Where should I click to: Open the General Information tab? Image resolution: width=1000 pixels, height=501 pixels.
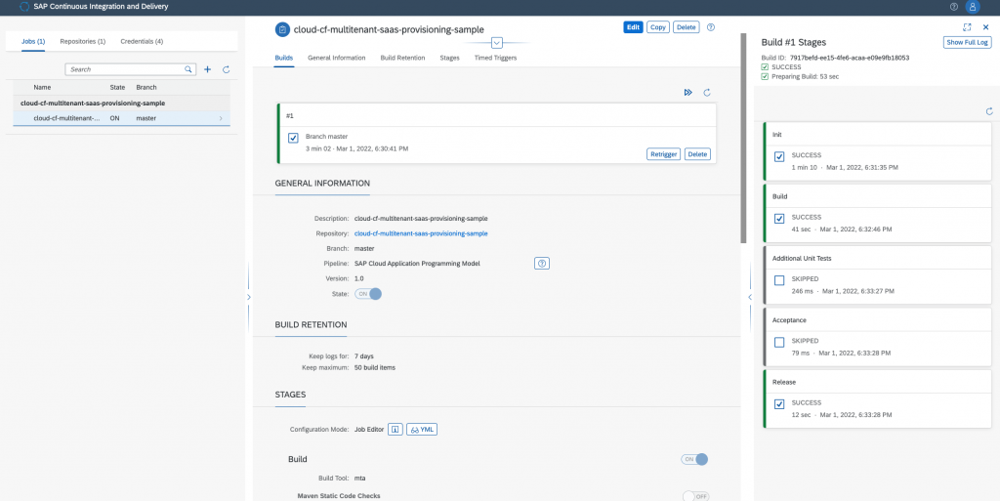[x=337, y=58]
